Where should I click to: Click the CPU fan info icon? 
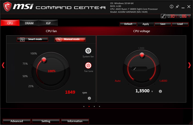pyautogui.click(x=89, y=98)
